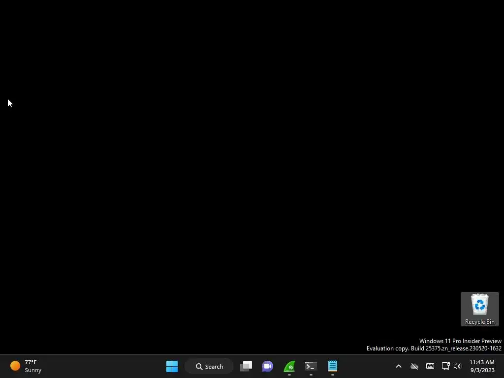Open Task View from the taskbar

click(246, 366)
